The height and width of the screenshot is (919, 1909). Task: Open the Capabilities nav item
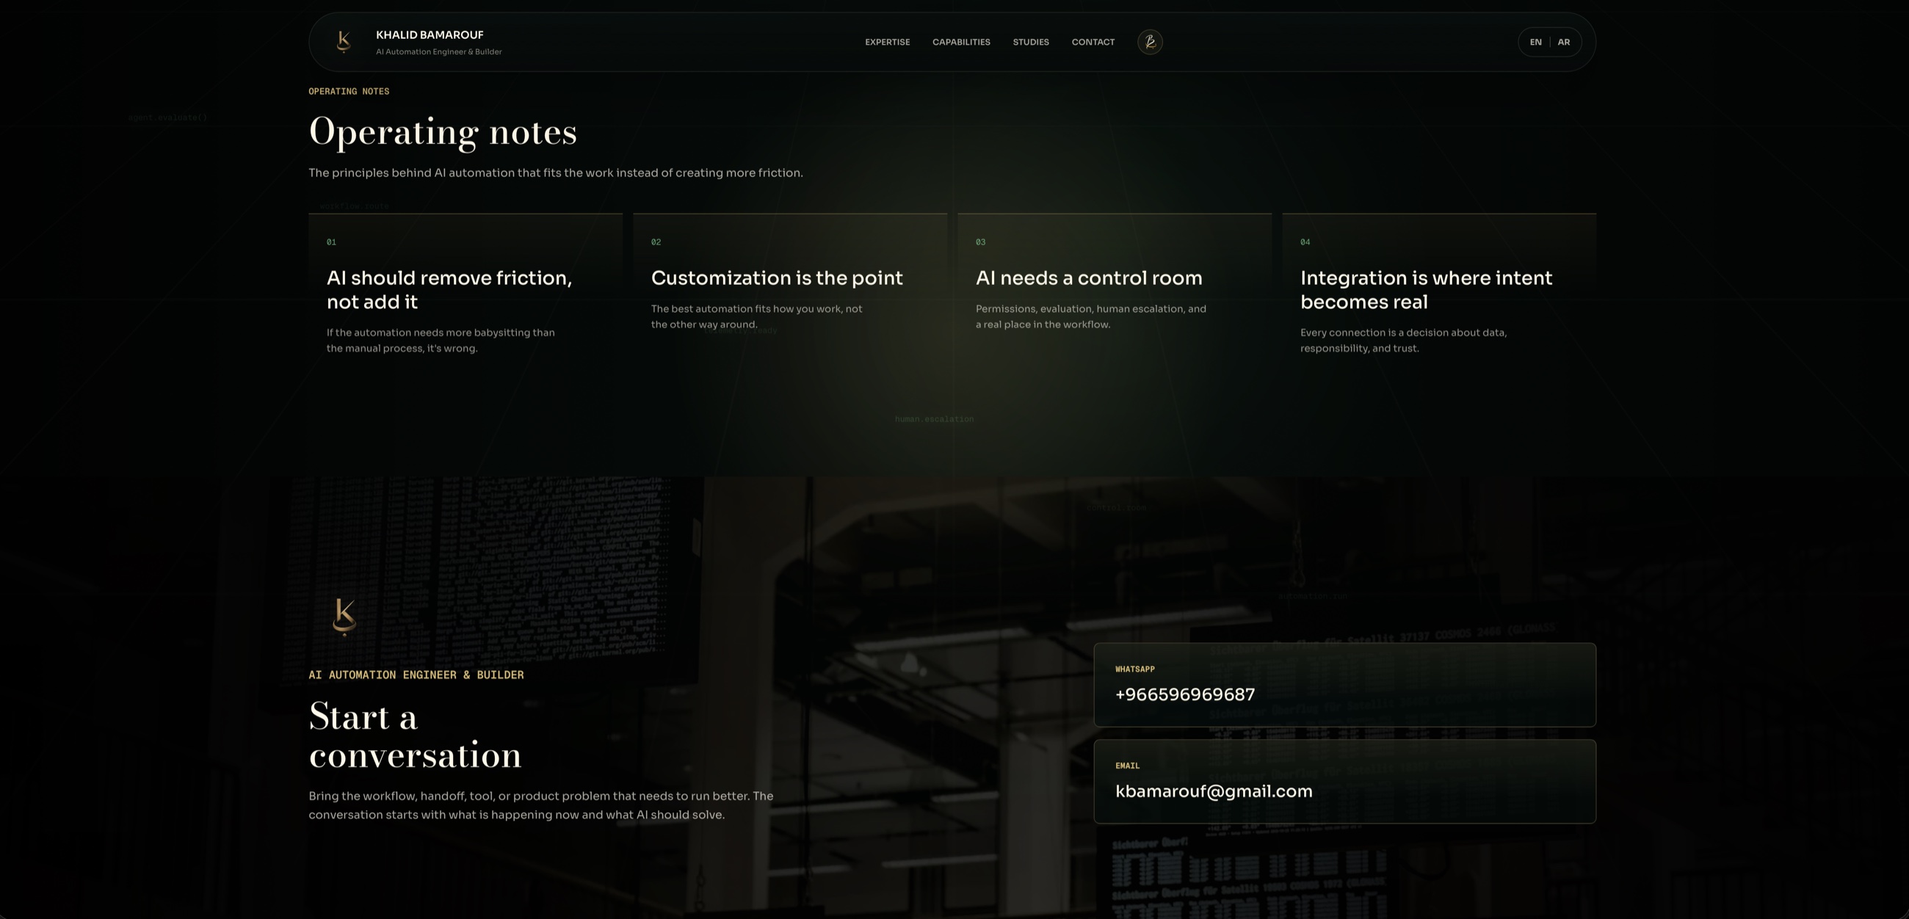pos(961,43)
